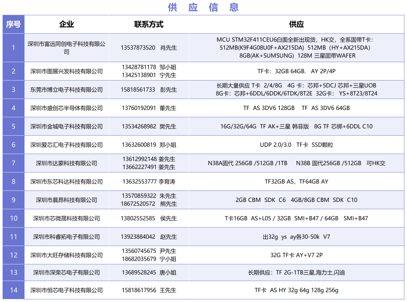Click row number 12 in 序号 column
The image size is (407, 302).
point(14,255)
